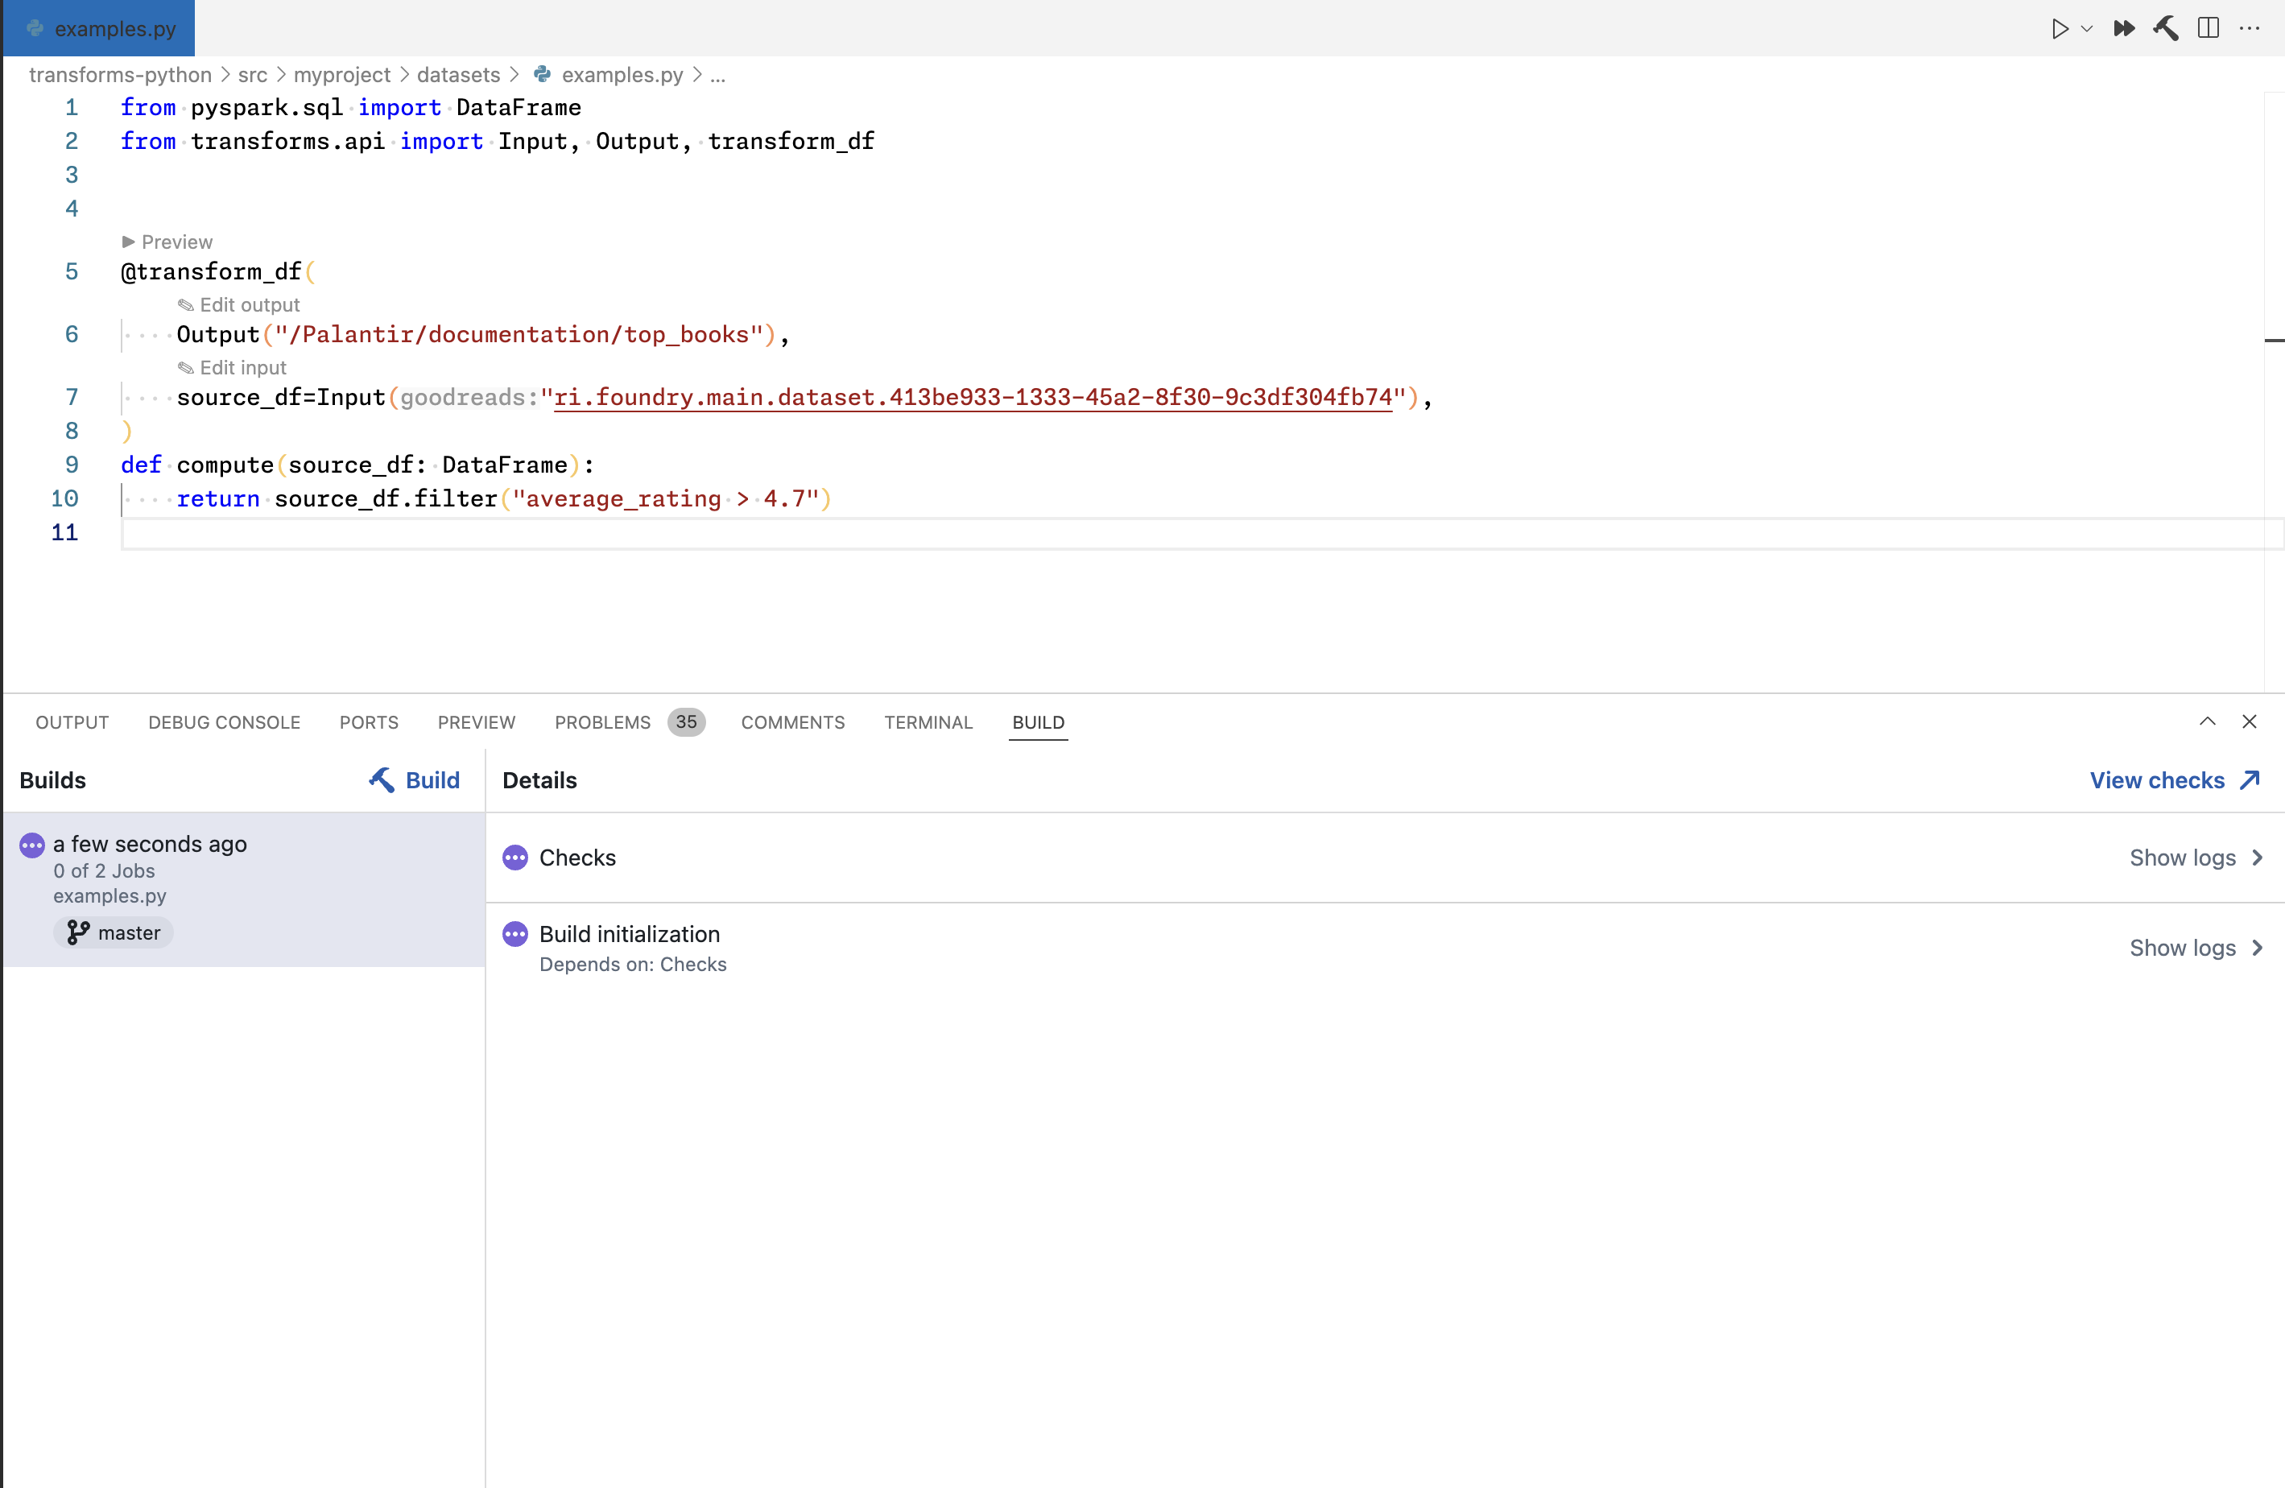This screenshot has height=1488, width=2285.
Task: Click View checks link
Action: pyautogui.click(x=2175, y=780)
